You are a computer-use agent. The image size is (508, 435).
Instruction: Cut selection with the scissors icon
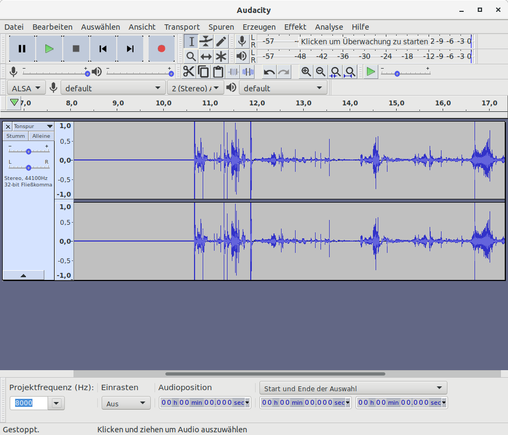(189, 71)
